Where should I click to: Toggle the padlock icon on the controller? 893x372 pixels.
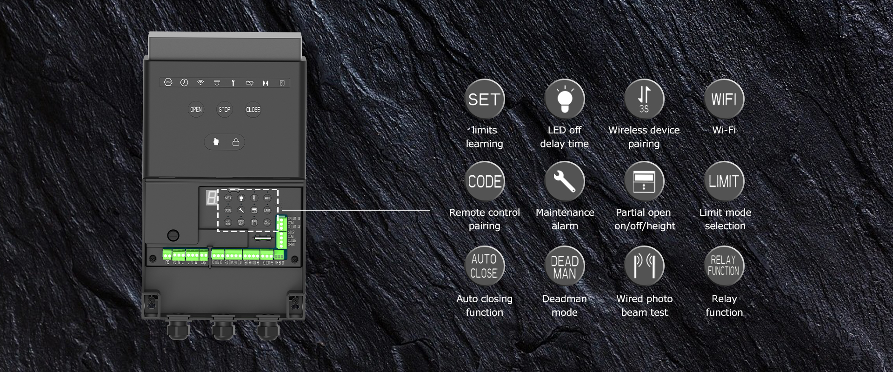pos(236,142)
